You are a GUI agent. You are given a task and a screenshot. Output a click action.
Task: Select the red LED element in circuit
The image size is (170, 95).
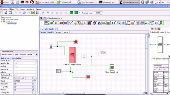pyautogui.click(x=76, y=42)
